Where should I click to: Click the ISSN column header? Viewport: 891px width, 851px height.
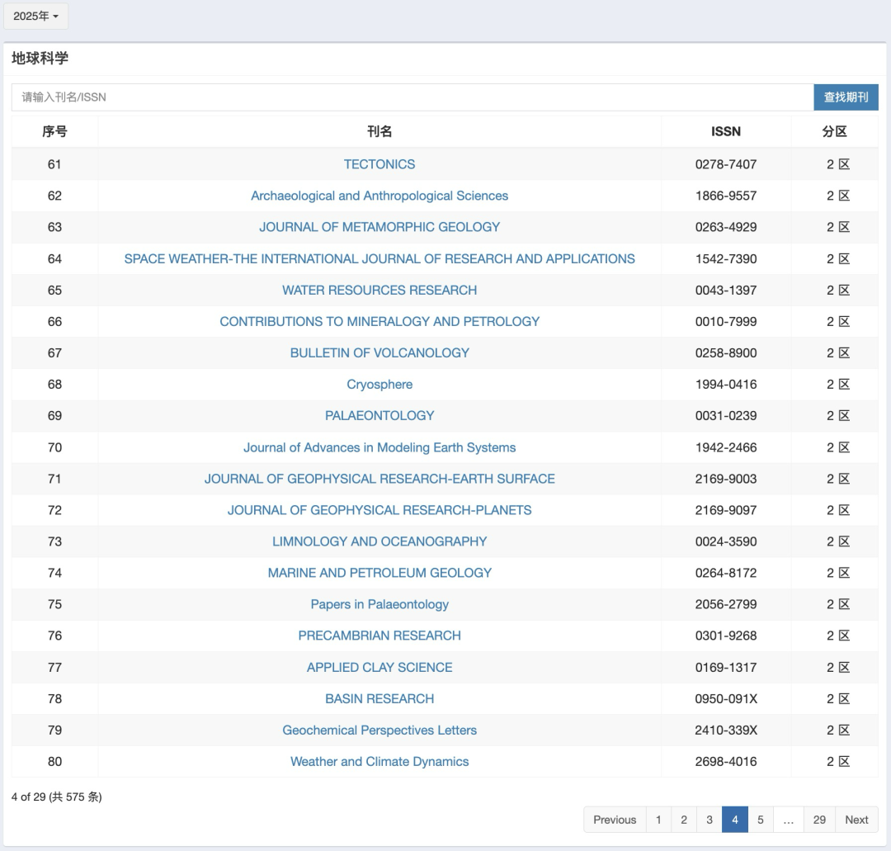tap(726, 131)
